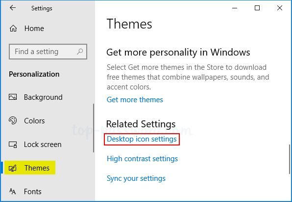Click the Lock screen icon
The image size is (292, 202).
pyautogui.click(x=13, y=144)
